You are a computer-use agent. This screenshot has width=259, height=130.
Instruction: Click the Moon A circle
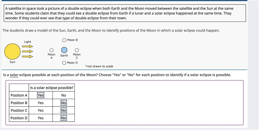(51, 50)
